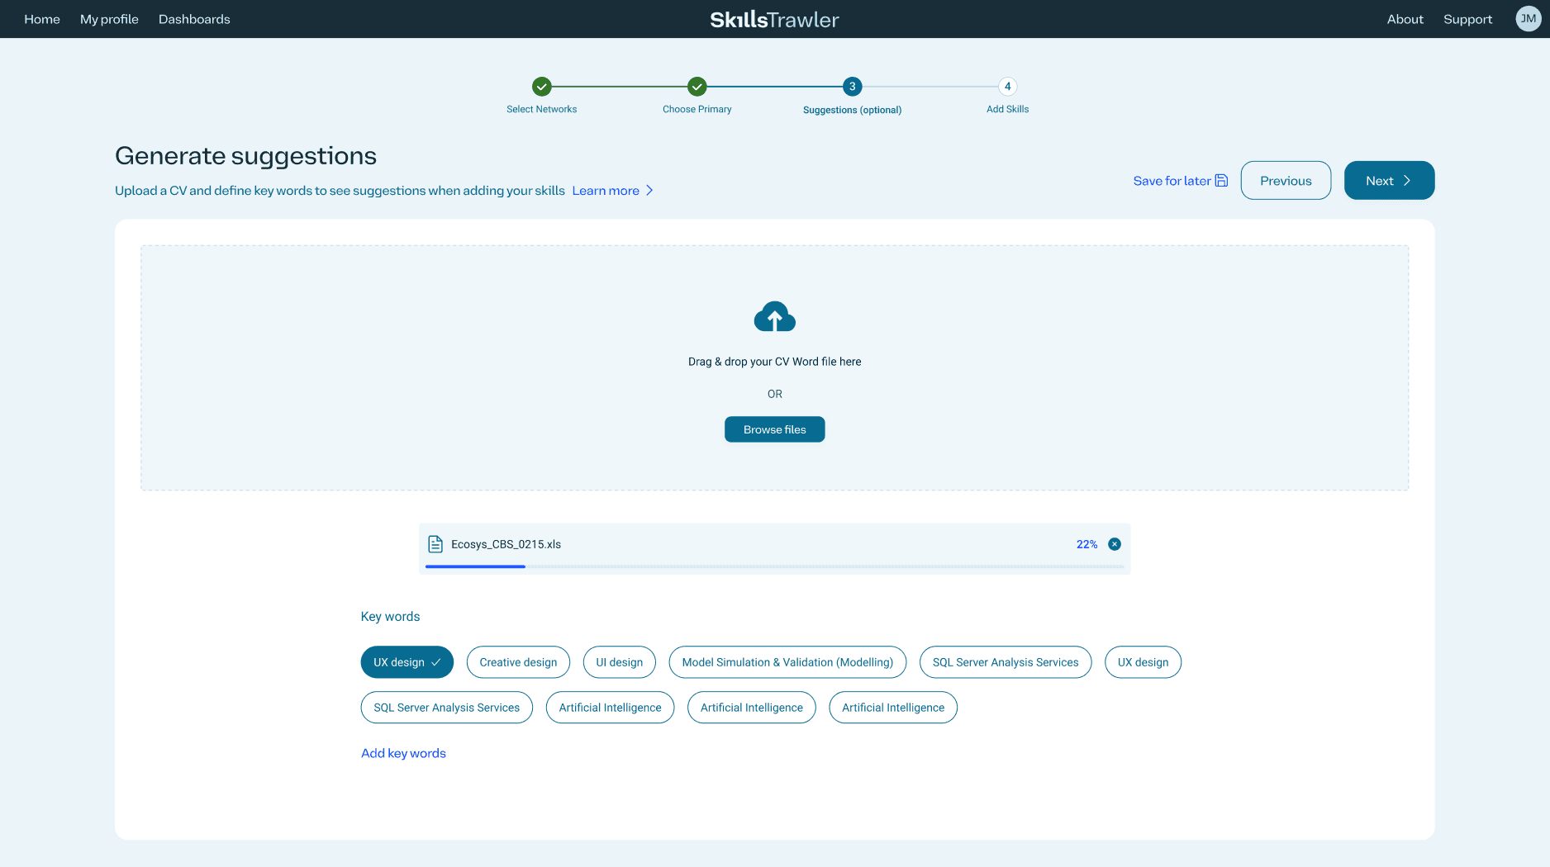Image resolution: width=1550 pixels, height=867 pixels.
Task: Click the Select Networks step label
Action: 542,109
